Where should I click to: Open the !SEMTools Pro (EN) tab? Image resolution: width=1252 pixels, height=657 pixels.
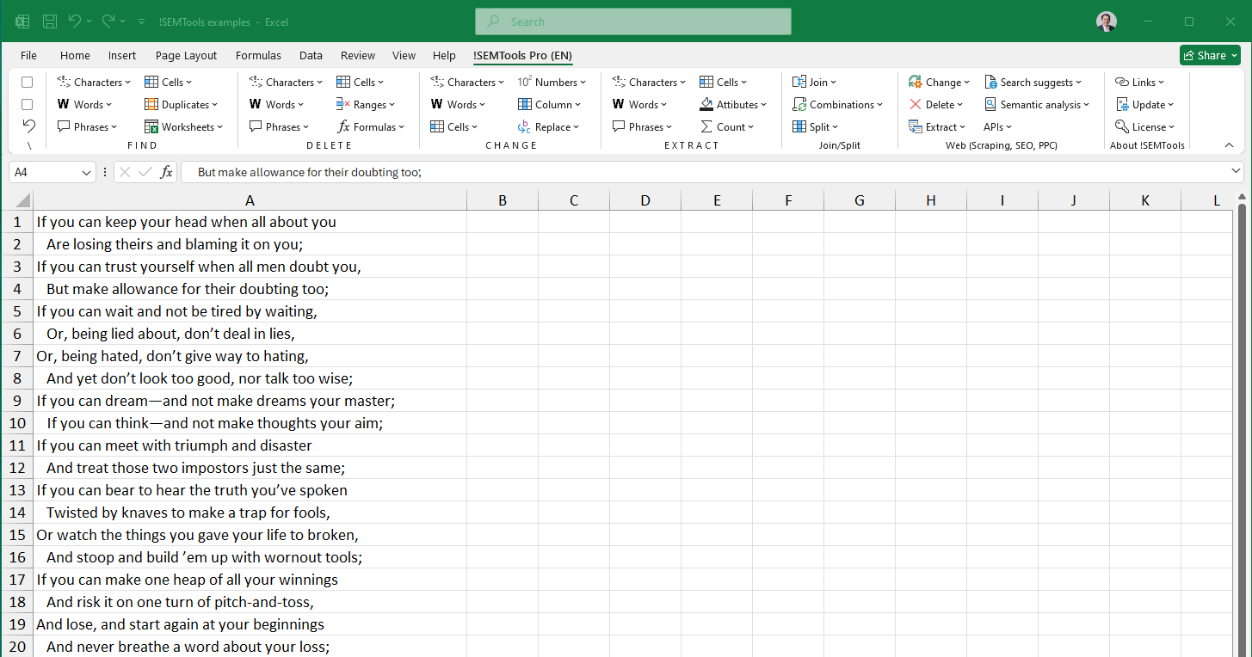click(x=522, y=55)
